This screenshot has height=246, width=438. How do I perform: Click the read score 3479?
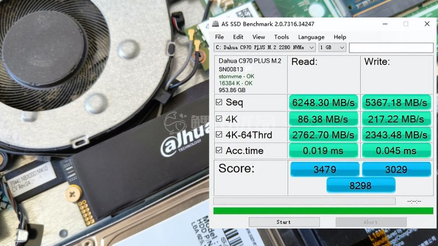click(x=325, y=169)
